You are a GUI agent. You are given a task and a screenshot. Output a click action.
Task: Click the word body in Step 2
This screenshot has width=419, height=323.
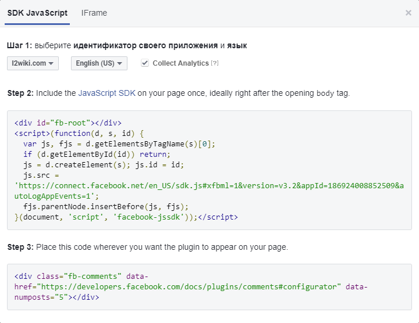point(325,93)
